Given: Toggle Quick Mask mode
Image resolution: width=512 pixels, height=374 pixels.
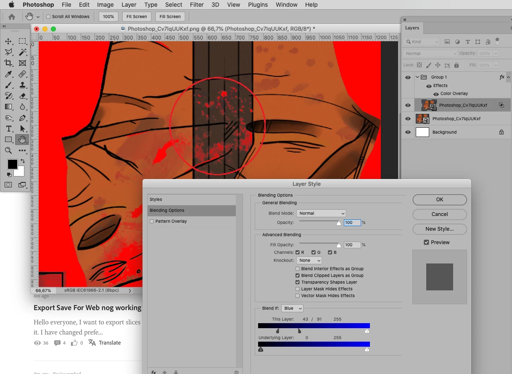Looking at the screenshot, I should click(x=8, y=184).
